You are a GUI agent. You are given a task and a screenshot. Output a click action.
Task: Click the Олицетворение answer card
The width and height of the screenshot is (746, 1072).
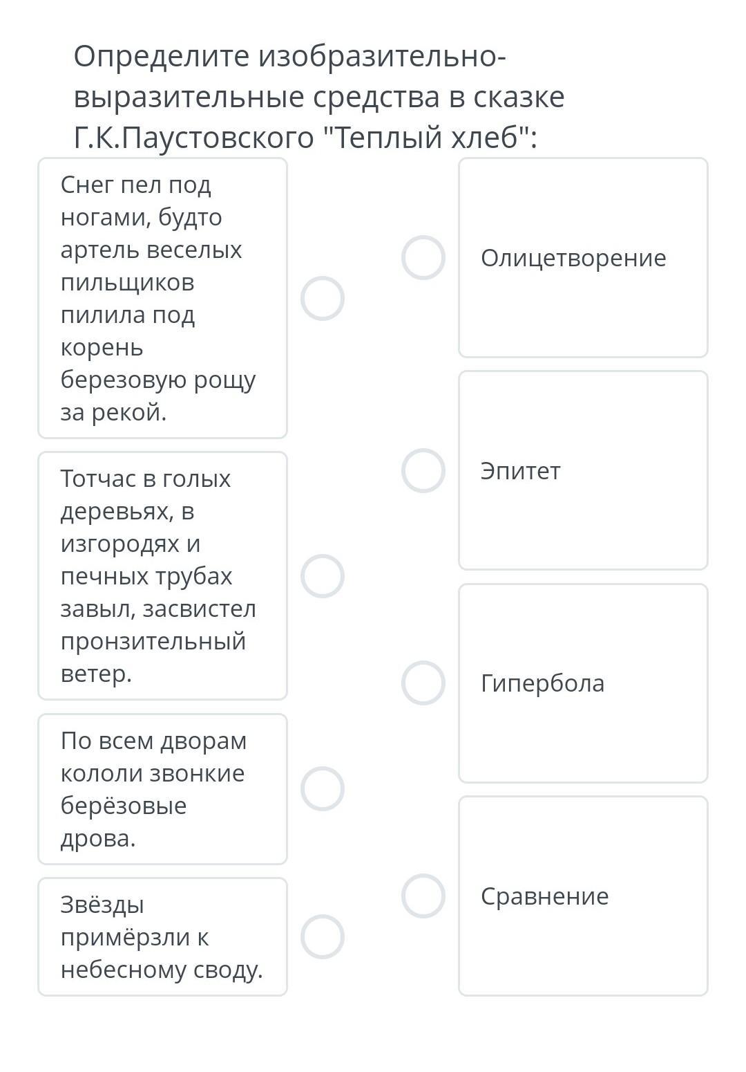coord(584,258)
